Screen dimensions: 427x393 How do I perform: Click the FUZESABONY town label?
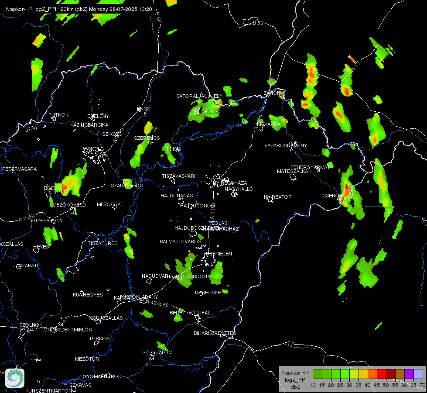[x=47, y=221]
